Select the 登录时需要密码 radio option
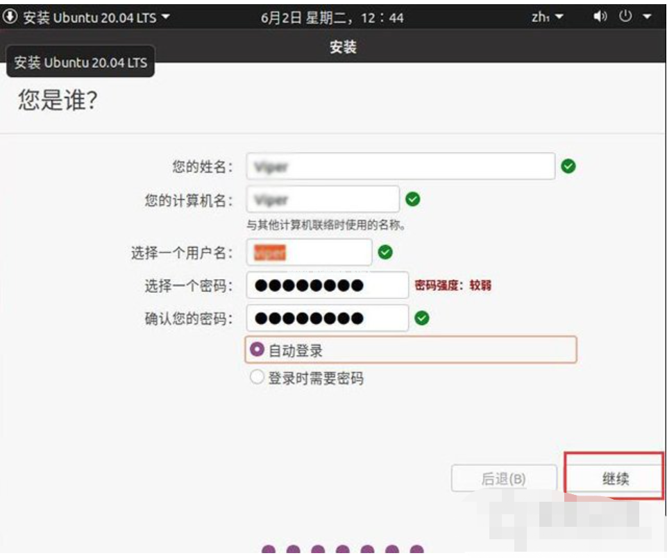Viewport: 667px width, 558px height. [x=257, y=378]
